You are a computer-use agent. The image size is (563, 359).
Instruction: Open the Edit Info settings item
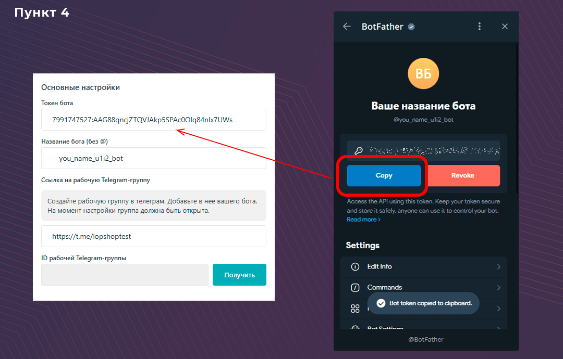380,266
